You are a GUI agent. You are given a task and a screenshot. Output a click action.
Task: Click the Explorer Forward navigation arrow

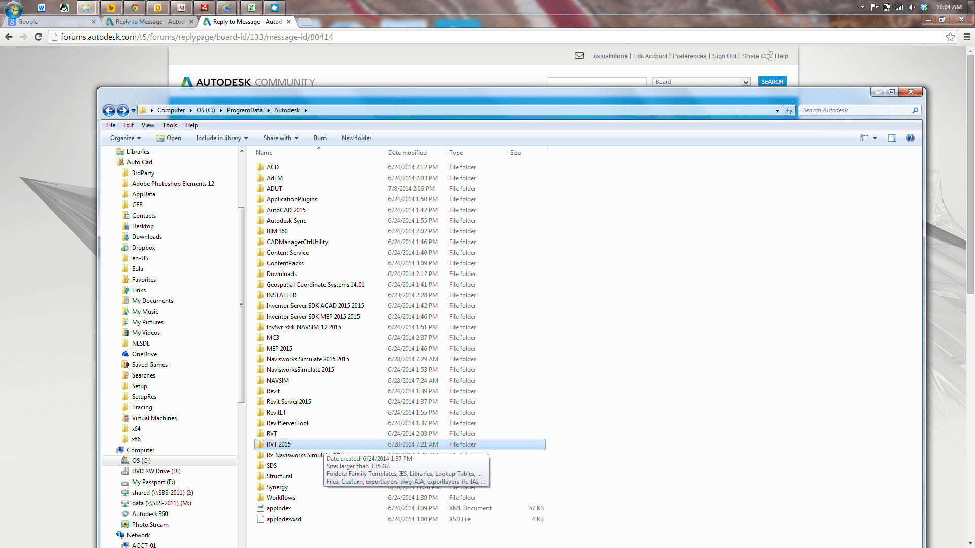(x=122, y=110)
